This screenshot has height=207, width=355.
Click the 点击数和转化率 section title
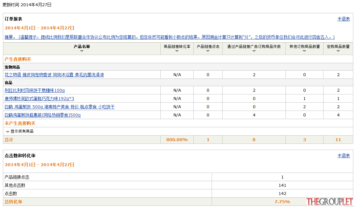[x=20, y=156]
